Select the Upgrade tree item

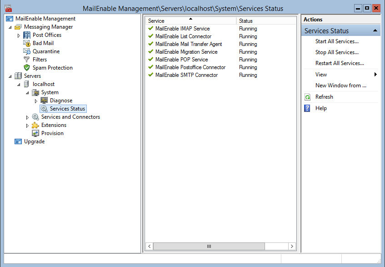click(x=35, y=141)
